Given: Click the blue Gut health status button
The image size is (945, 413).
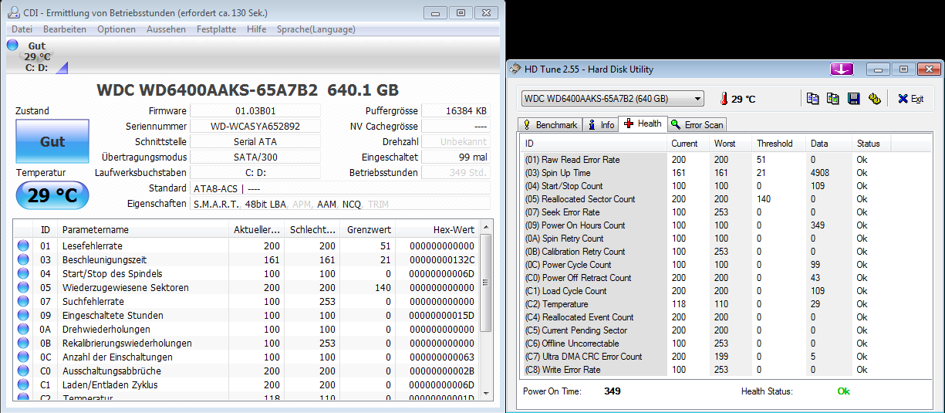Looking at the screenshot, I should [x=52, y=142].
